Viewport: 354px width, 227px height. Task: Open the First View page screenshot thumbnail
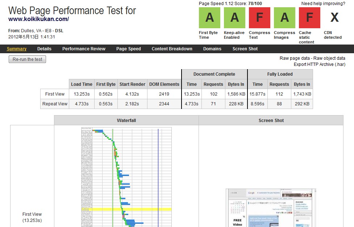pos(271,208)
